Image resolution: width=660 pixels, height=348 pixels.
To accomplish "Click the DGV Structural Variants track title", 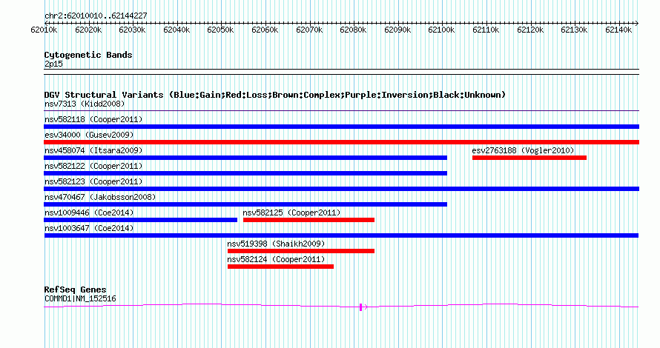I will pyautogui.click(x=275, y=95).
